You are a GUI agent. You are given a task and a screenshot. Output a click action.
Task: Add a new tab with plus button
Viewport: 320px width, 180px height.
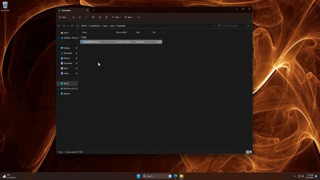[93, 10]
